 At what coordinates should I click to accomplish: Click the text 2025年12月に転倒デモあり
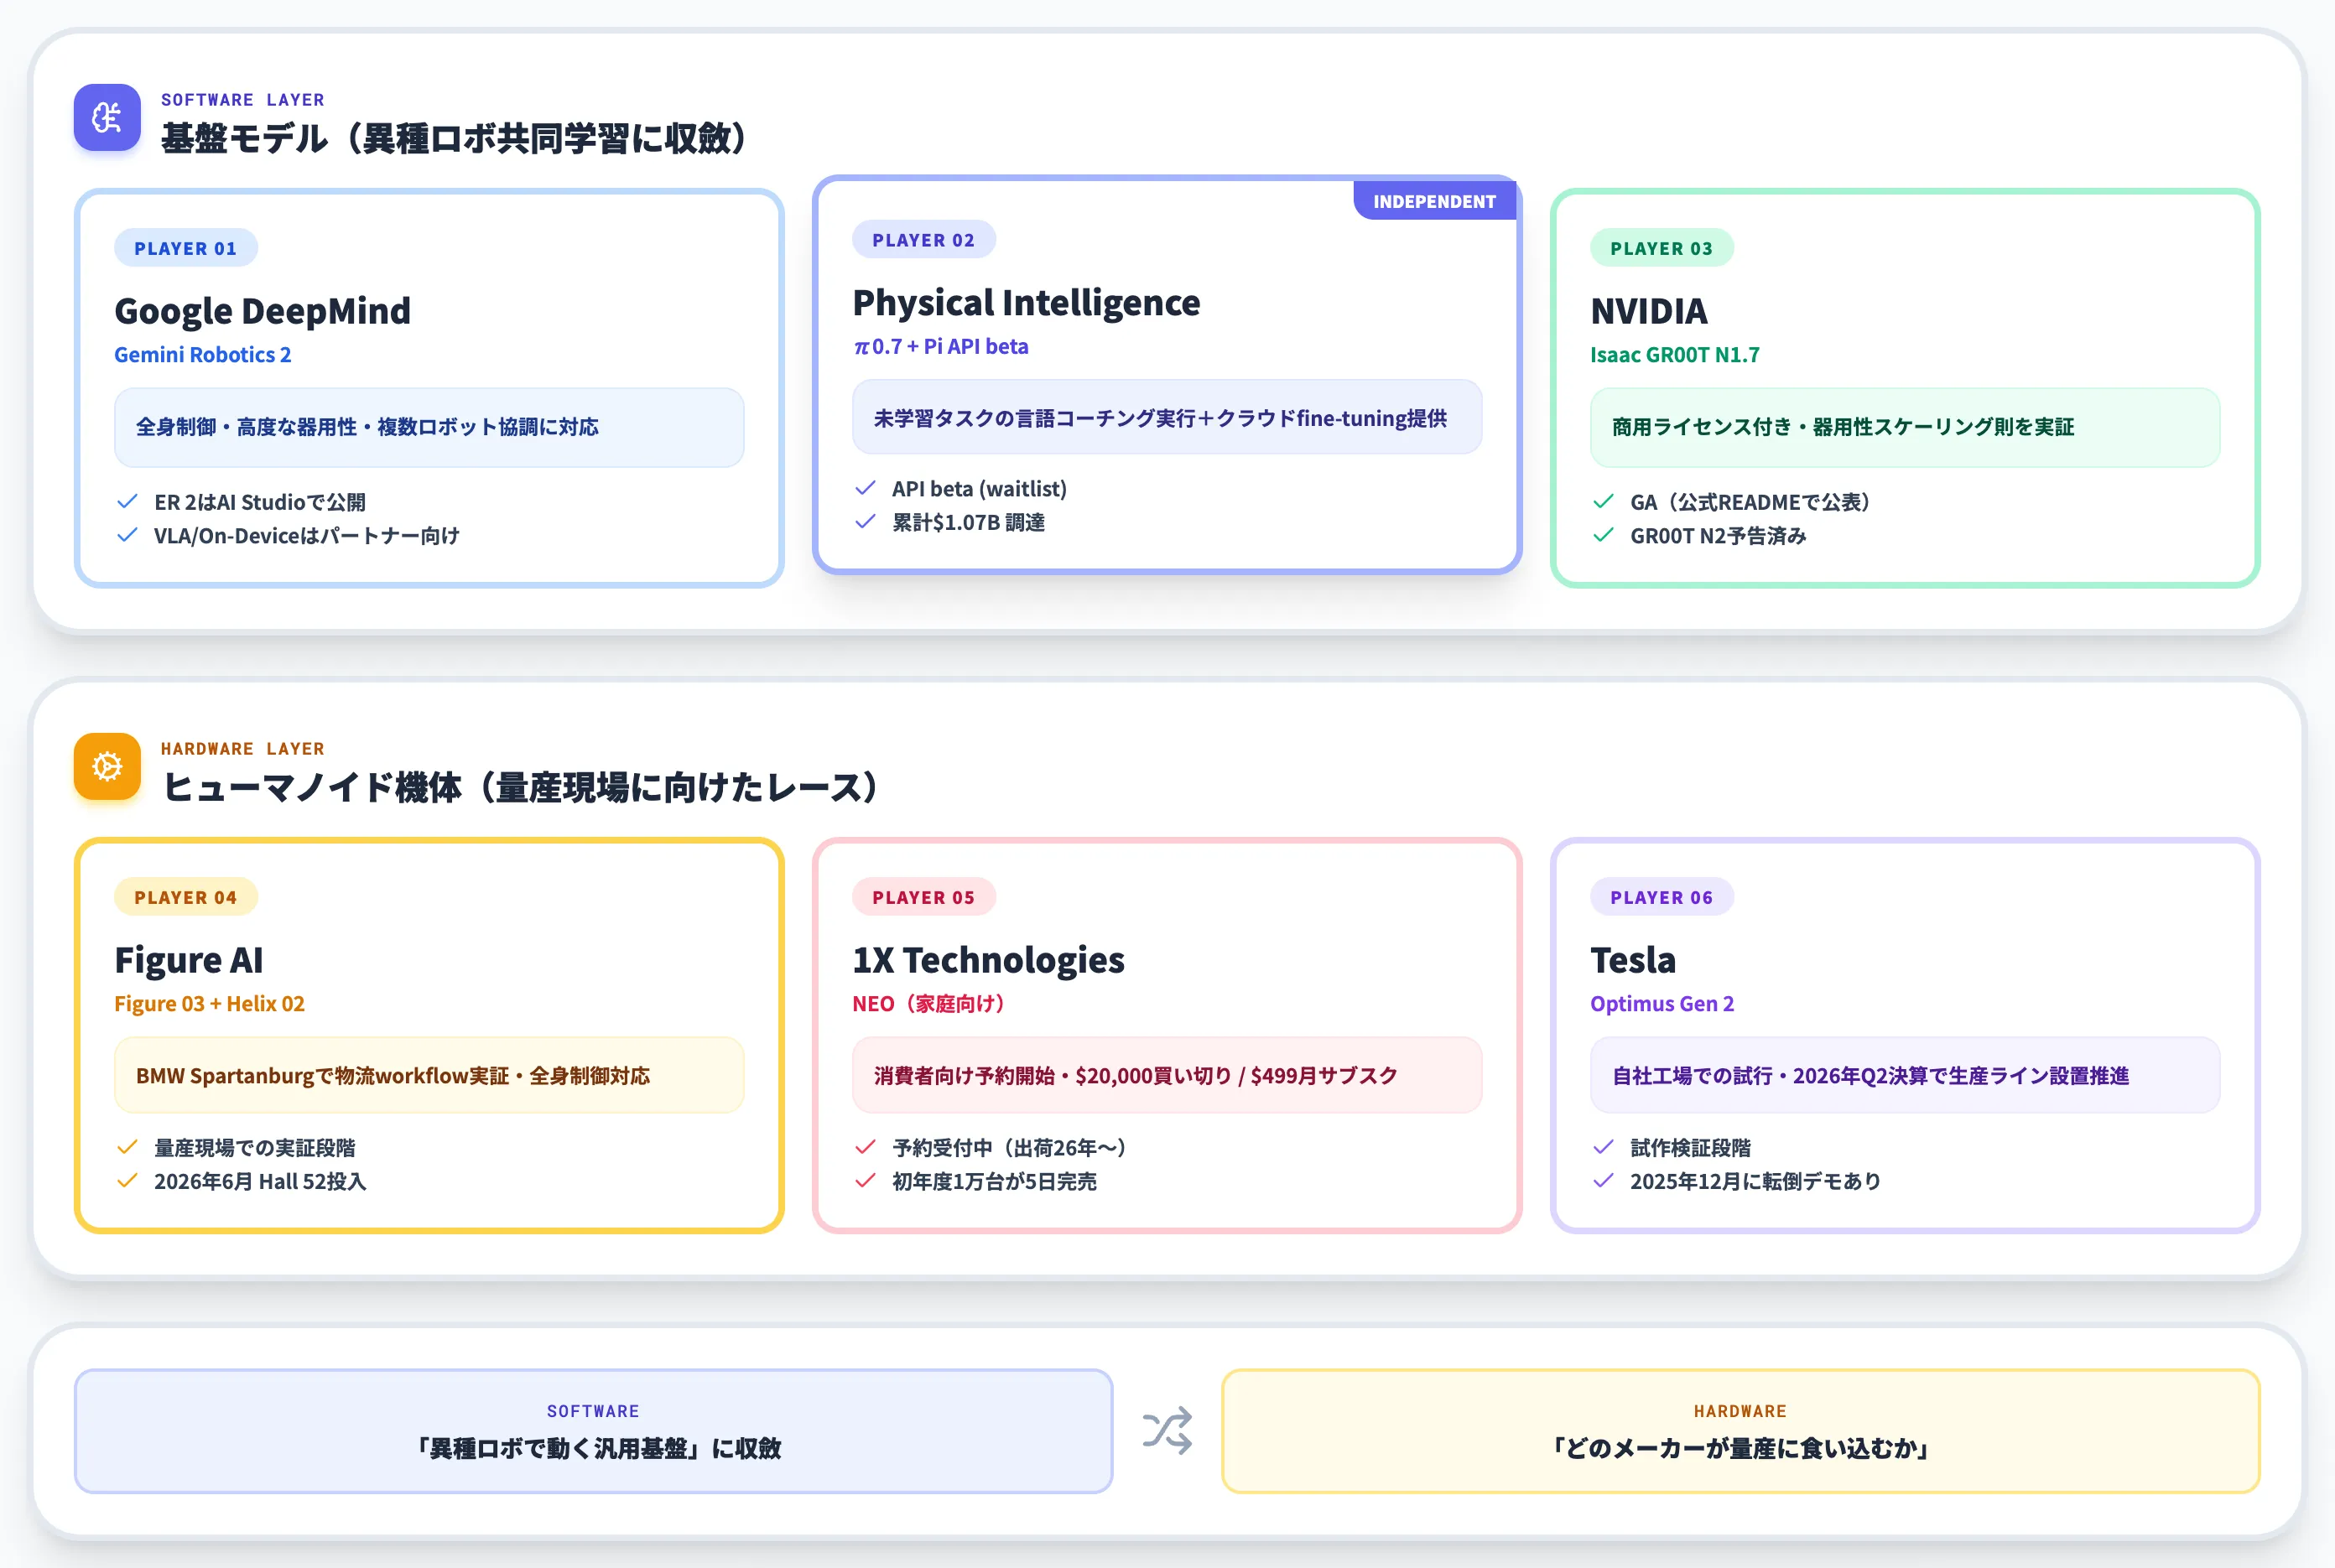point(1755,1181)
